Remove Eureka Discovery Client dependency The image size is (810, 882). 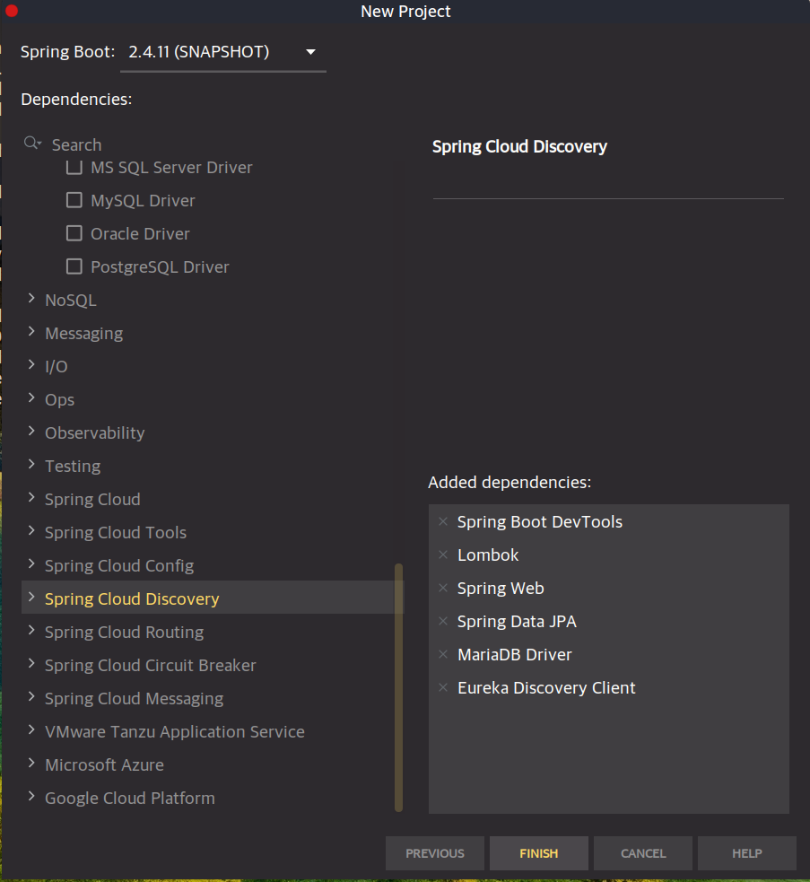(x=443, y=687)
